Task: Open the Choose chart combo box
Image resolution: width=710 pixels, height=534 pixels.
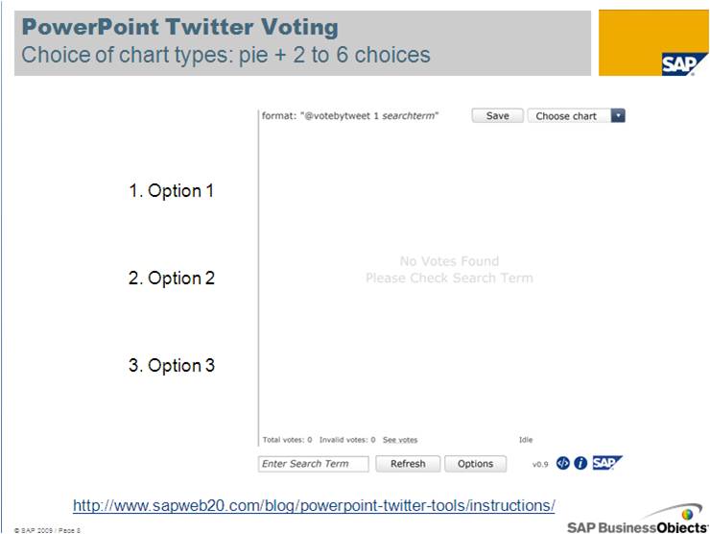Action: point(577,115)
